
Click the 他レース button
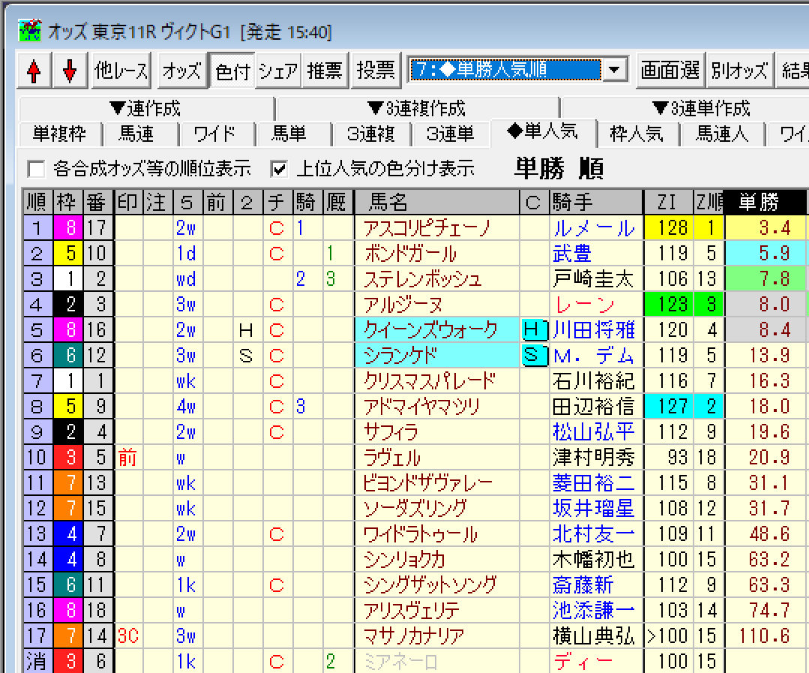click(121, 71)
